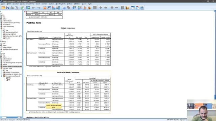Image resolution: width=216 pixels, height=121 pixels.
Task: Click the Hide item open-book icon
Action: coord(127,8)
